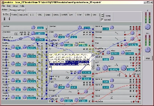
Task: Toggle rec button on E5 SeqStep
Action: click(x=6, y=96)
